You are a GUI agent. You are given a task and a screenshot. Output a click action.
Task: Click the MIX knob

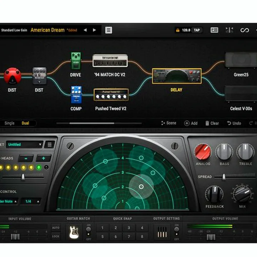242,194
